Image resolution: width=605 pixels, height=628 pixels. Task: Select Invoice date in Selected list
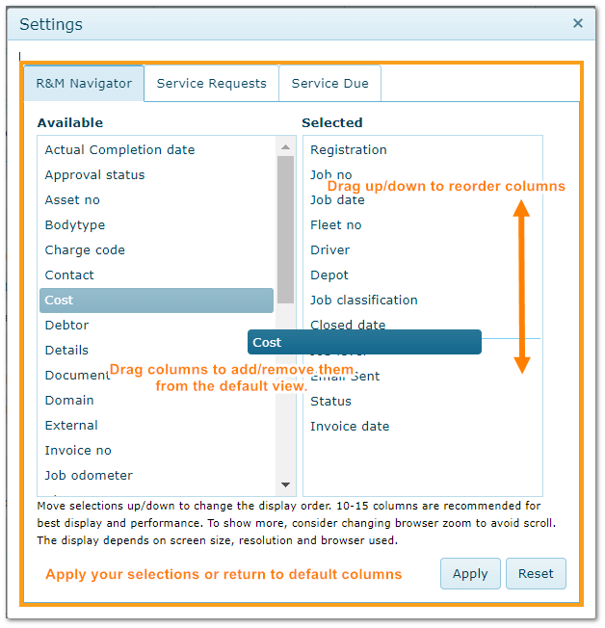pos(350,427)
